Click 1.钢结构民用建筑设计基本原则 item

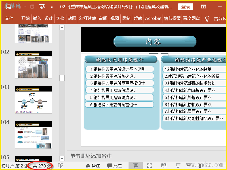(119, 69)
